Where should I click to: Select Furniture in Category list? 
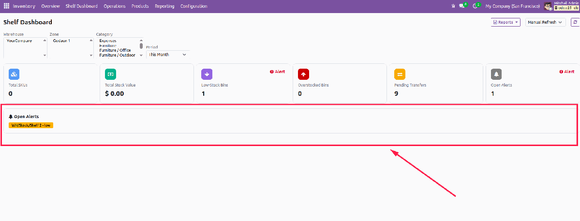[108, 45]
